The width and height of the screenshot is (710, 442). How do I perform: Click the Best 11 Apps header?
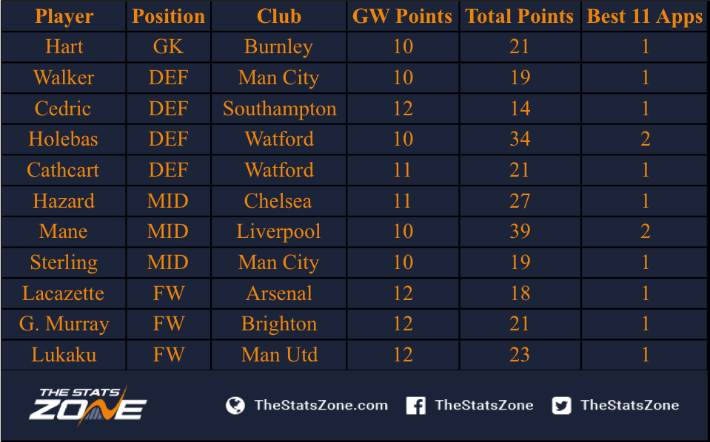click(x=645, y=16)
